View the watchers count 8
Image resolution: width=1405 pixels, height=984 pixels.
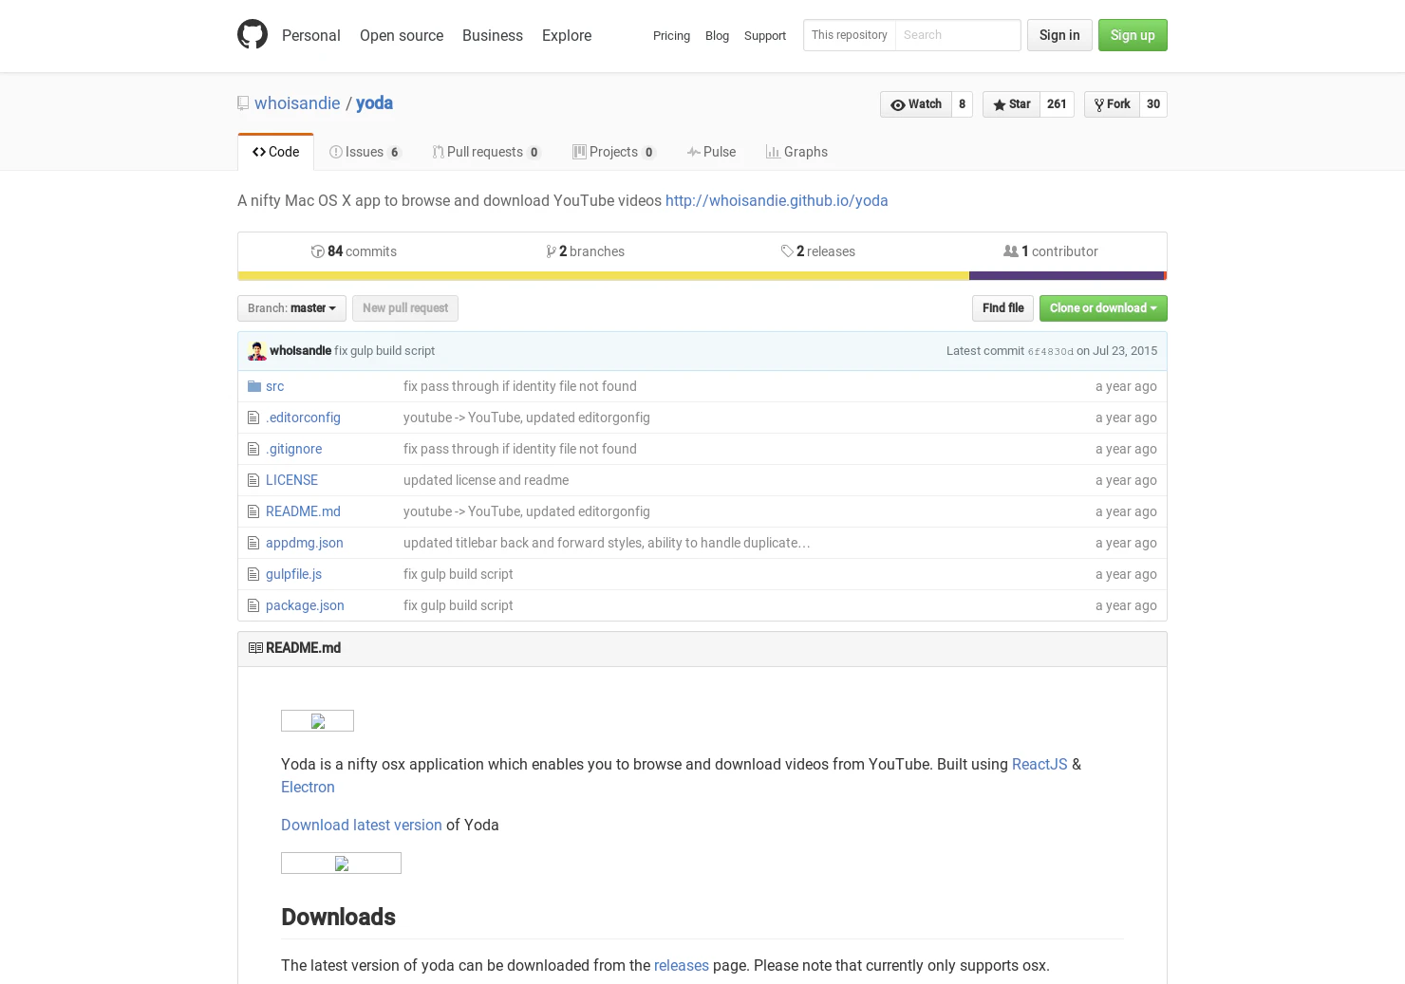[x=962, y=104]
